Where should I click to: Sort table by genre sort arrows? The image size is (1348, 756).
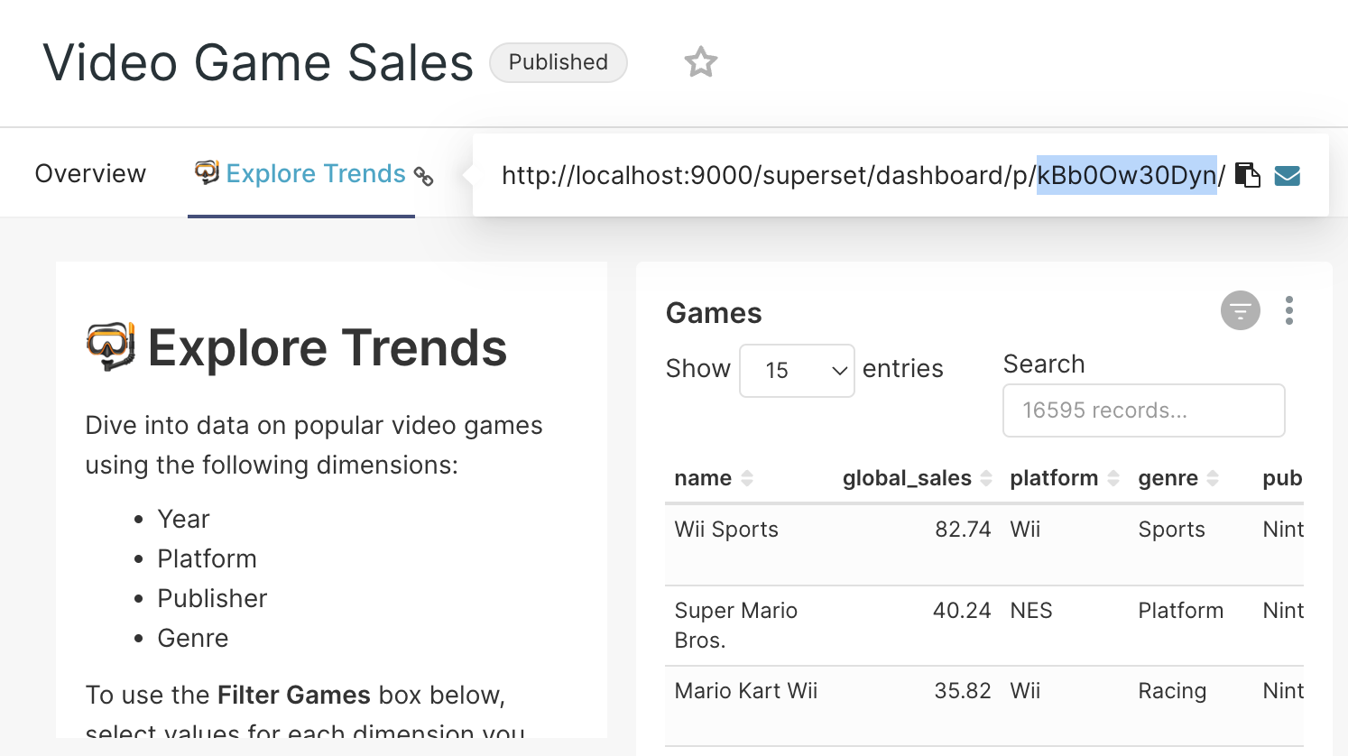[x=1213, y=478]
